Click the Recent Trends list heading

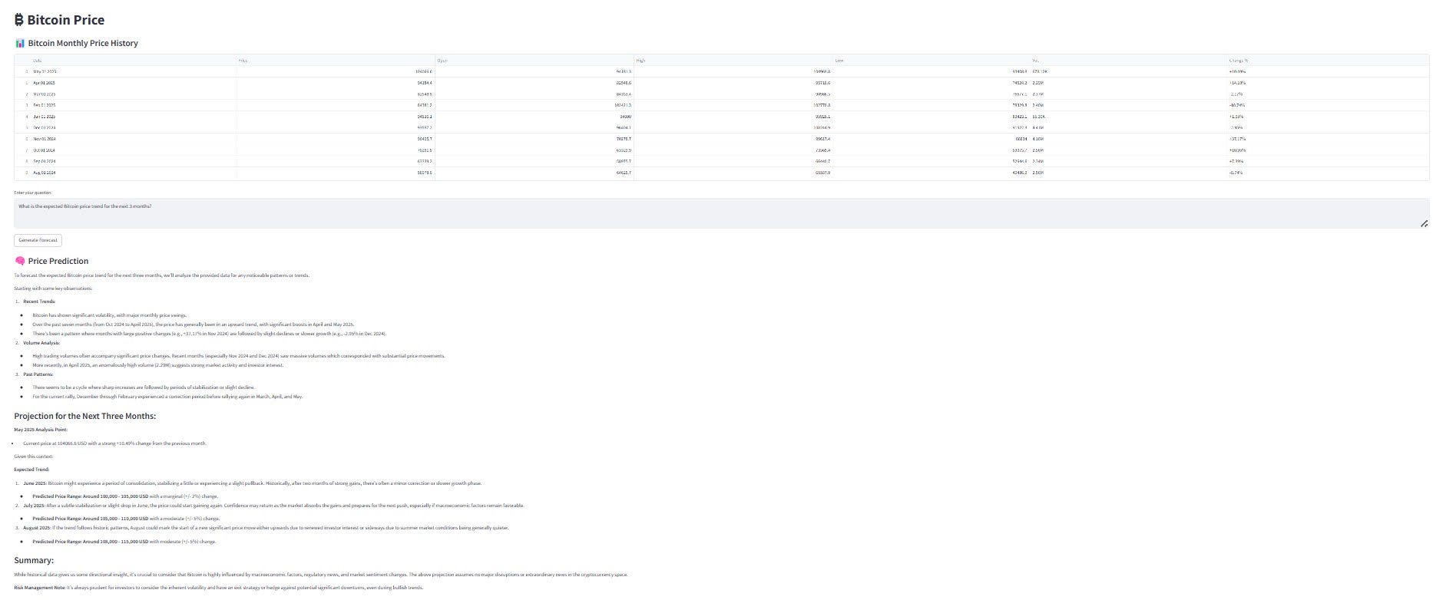(39, 302)
